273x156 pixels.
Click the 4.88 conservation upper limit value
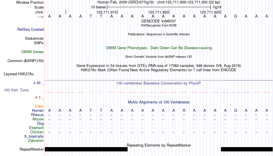(37, 83)
